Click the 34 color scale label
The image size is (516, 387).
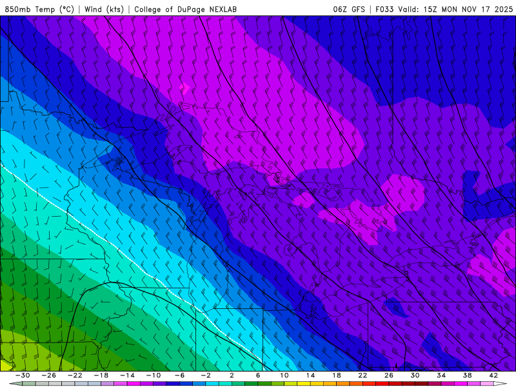point(441,375)
